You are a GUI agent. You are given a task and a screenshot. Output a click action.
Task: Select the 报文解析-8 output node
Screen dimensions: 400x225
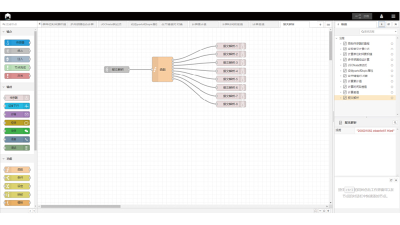[230, 104]
